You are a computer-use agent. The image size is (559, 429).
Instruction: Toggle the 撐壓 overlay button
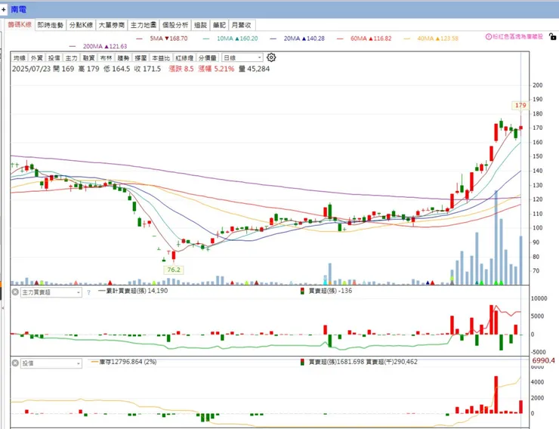coord(141,57)
